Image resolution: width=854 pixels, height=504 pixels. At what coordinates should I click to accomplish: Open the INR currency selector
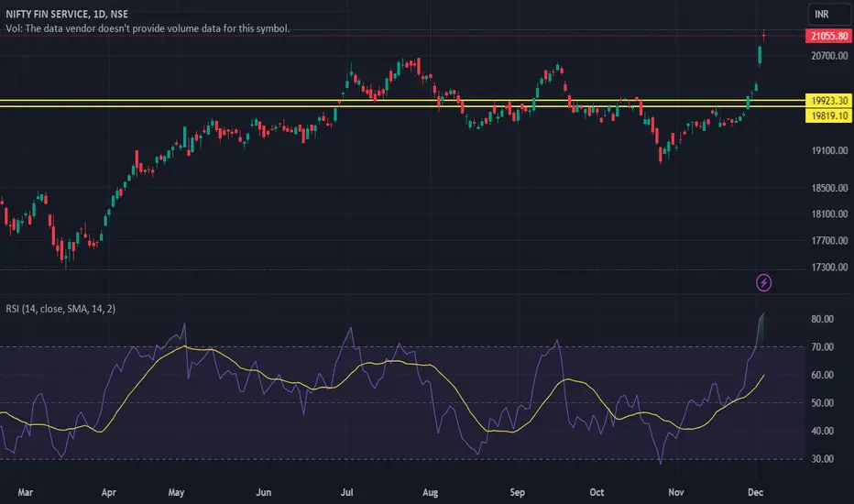(x=828, y=15)
